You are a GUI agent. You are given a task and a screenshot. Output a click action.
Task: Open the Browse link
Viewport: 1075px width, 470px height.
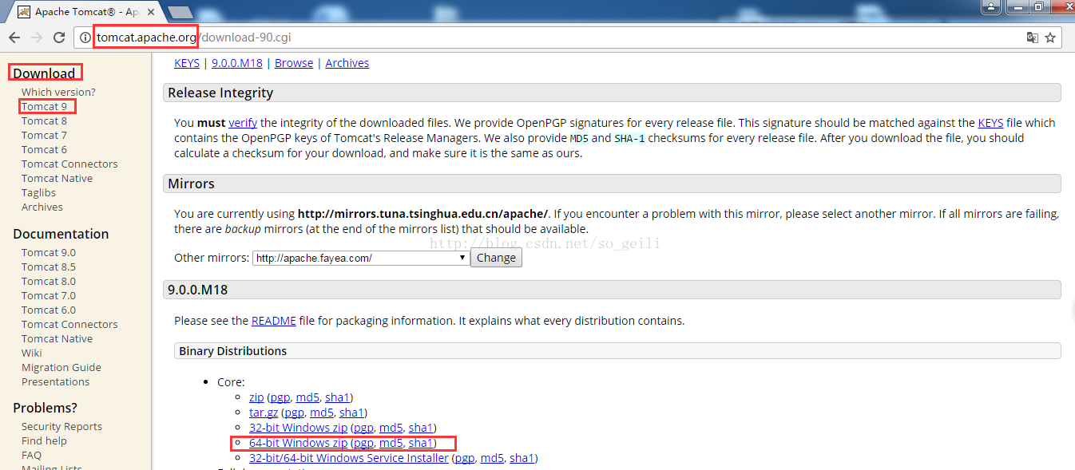click(x=294, y=63)
